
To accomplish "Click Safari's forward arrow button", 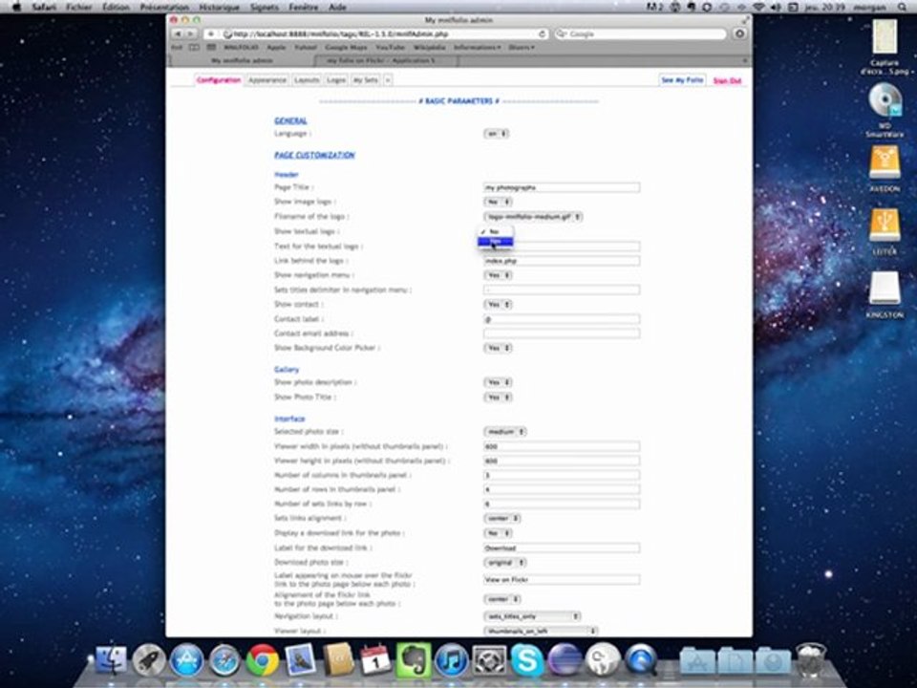I will [190, 34].
